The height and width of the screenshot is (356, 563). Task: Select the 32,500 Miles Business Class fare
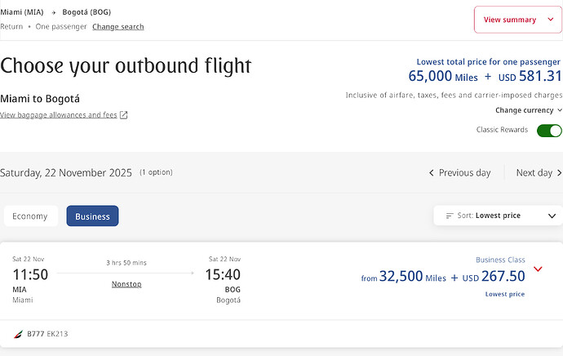click(x=443, y=276)
